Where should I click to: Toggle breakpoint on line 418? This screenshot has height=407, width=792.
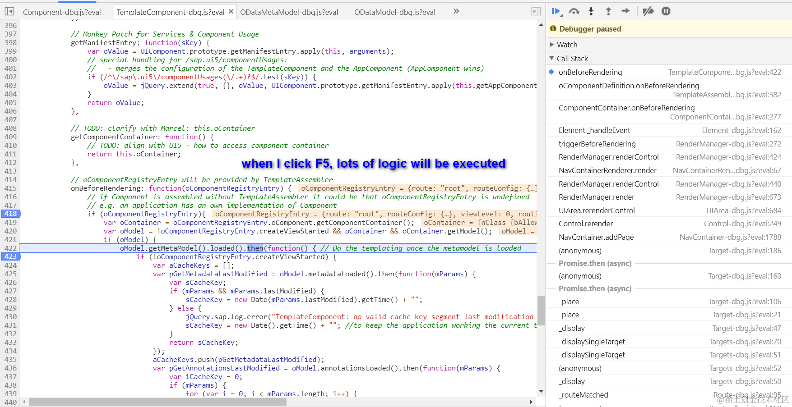pyautogui.click(x=11, y=214)
